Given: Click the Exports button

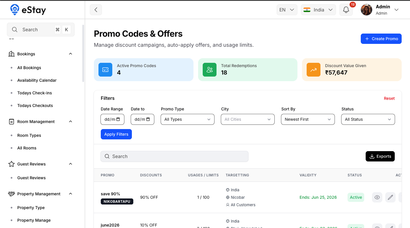Looking at the screenshot, I should [x=380, y=156].
